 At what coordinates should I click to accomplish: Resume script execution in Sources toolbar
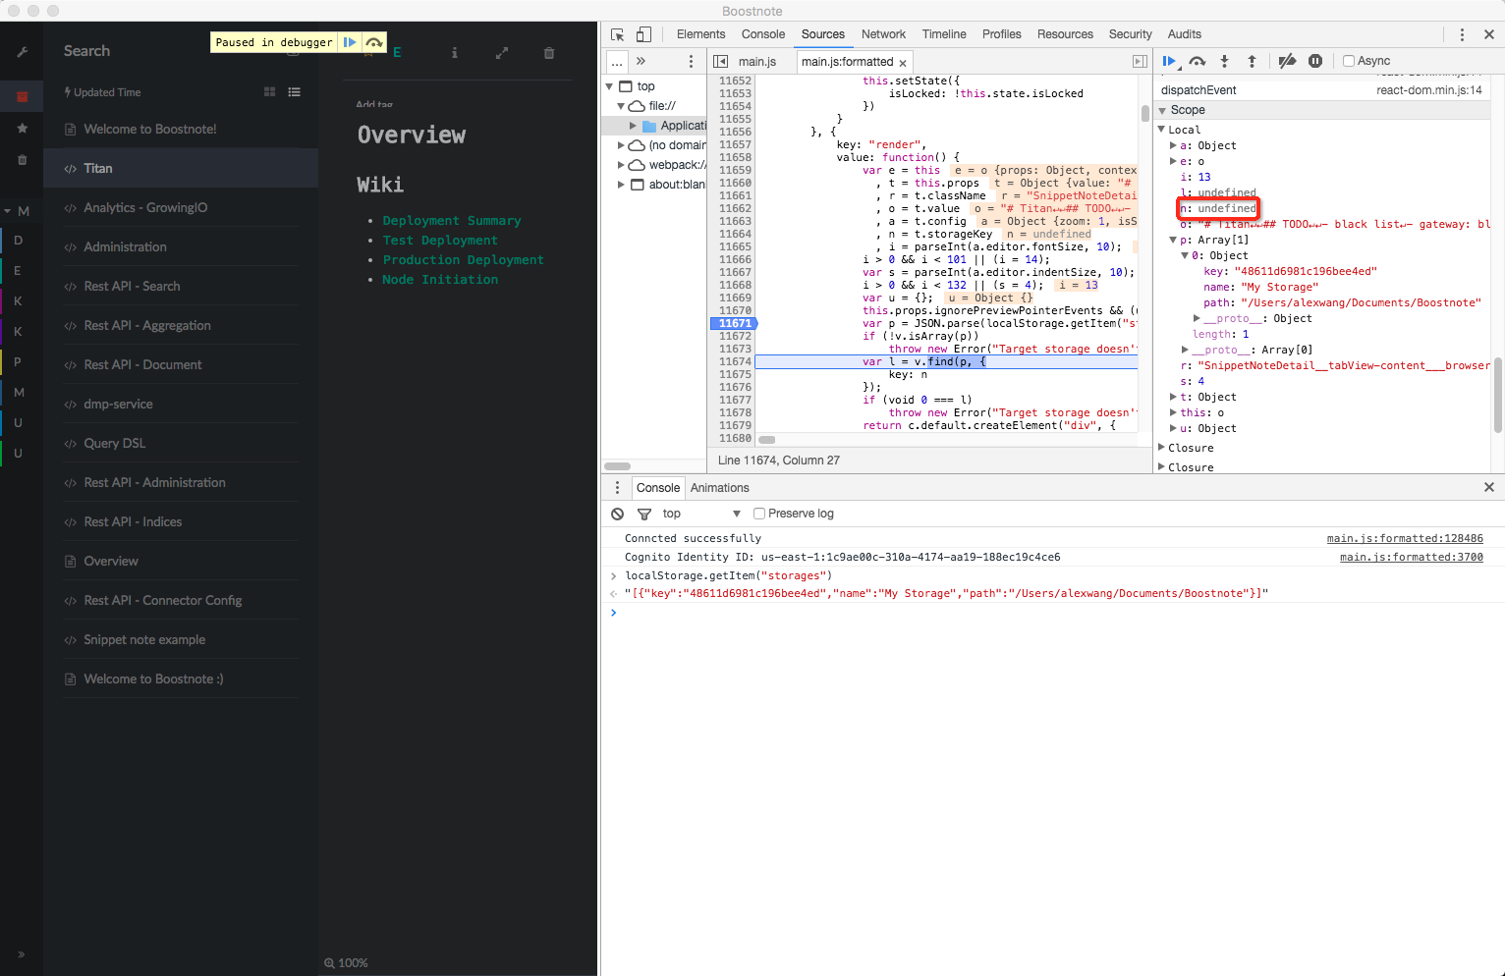tap(1169, 61)
